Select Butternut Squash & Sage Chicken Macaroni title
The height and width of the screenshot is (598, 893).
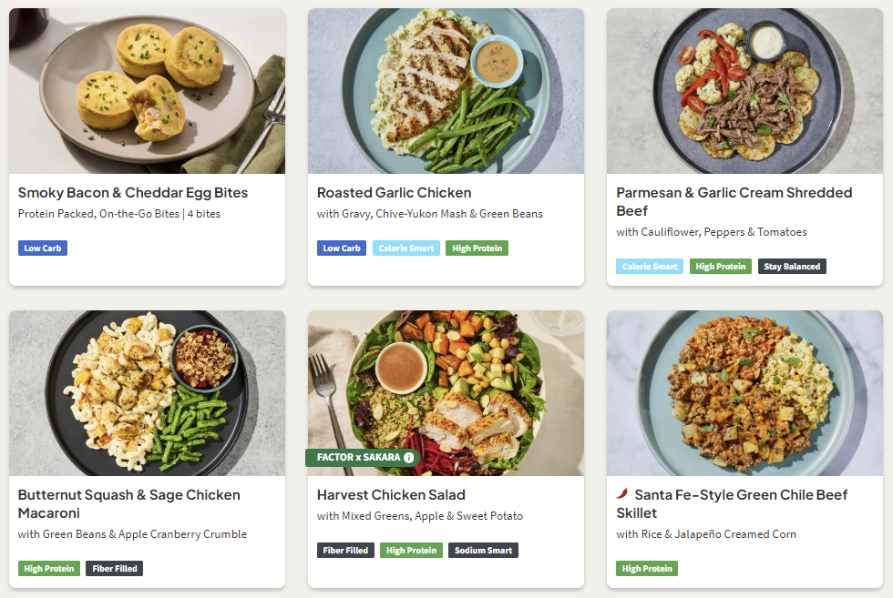129,503
